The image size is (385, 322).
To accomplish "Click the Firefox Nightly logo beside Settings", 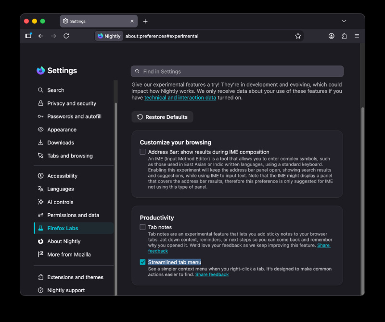I will 40,70.
